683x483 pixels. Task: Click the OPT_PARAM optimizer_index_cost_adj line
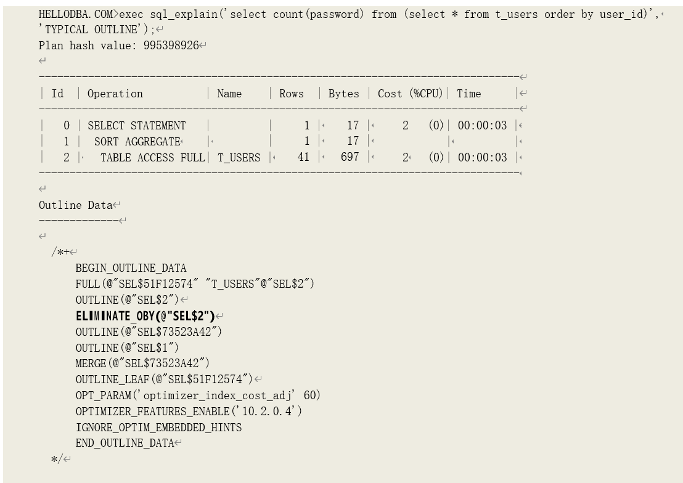(x=198, y=395)
